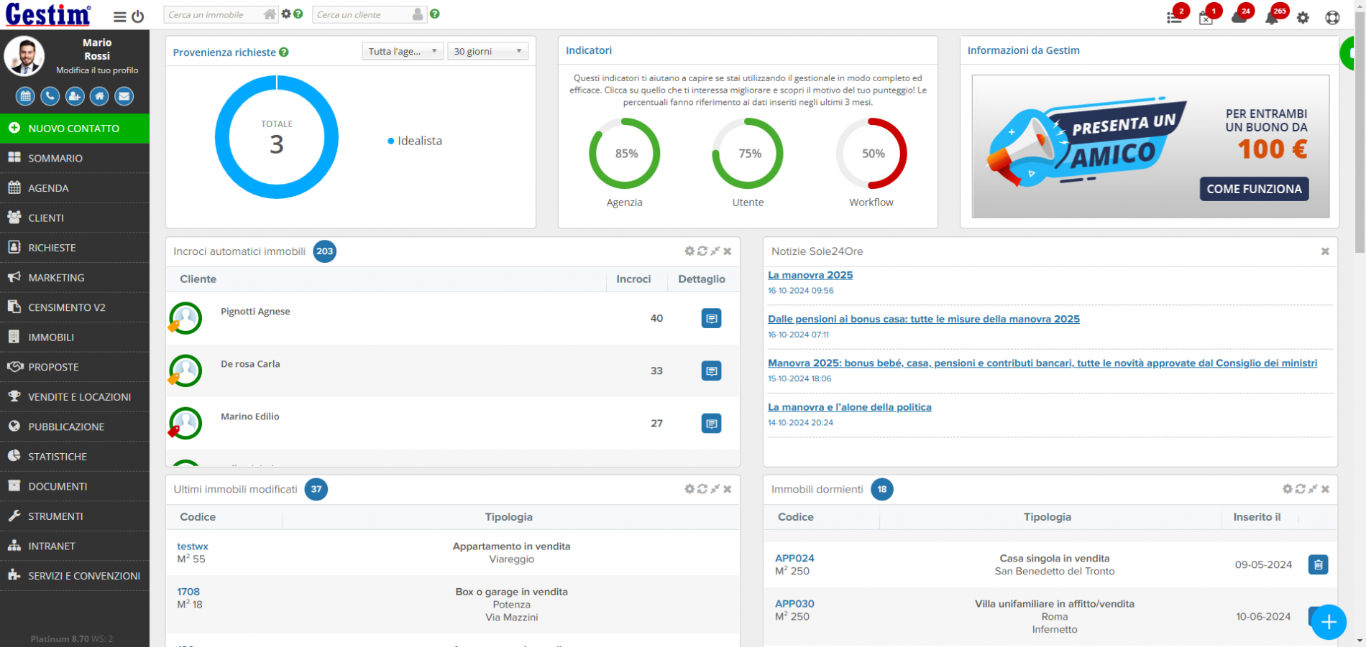
Task: Open the Tutta l'agenzia dropdown
Action: (x=403, y=52)
